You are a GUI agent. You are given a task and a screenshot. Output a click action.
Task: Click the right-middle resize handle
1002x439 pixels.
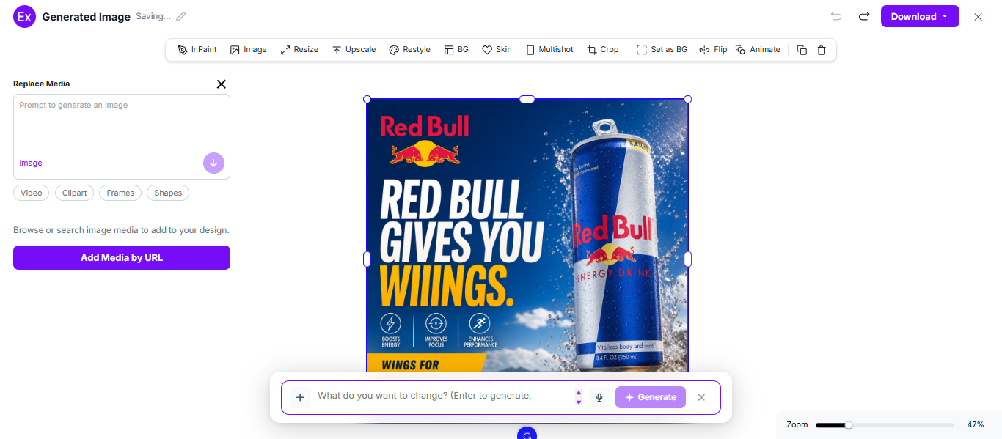tap(688, 259)
